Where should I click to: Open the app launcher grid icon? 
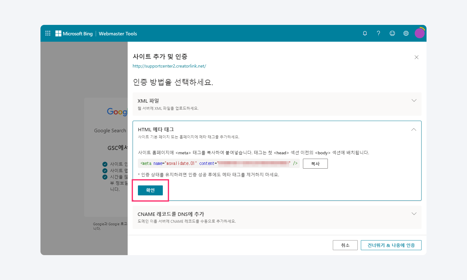(x=48, y=33)
